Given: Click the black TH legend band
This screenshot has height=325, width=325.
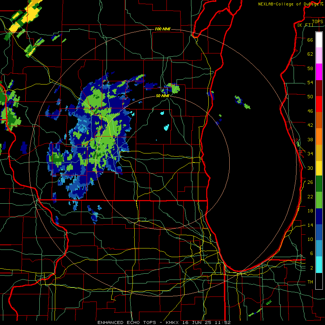Looking at the screenshot, I should (x=319, y=281).
